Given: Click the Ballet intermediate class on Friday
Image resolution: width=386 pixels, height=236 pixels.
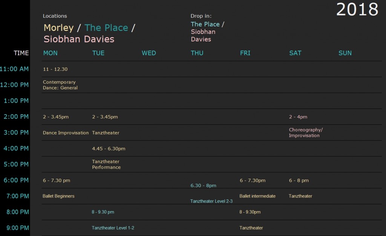Looking at the screenshot, I should [x=257, y=196].
